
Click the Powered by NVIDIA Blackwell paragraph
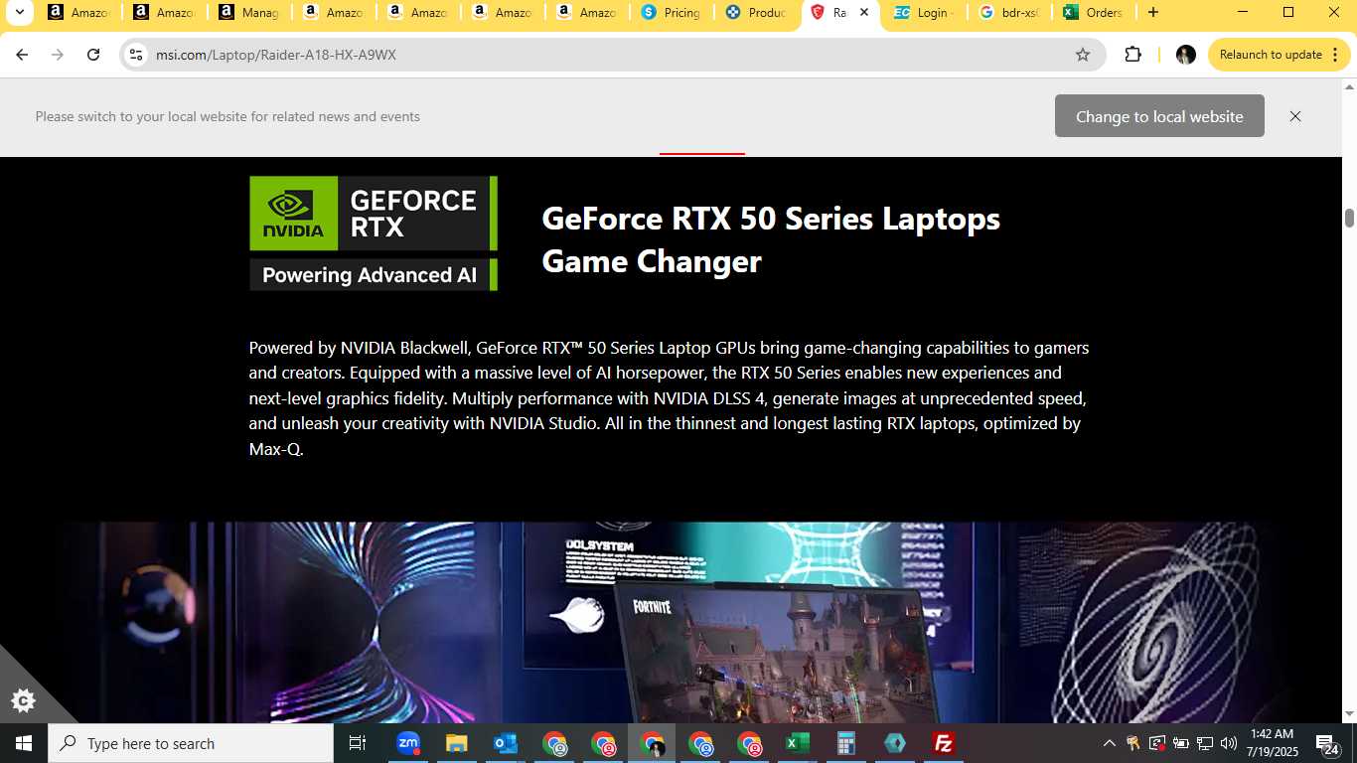coord(670,398)
